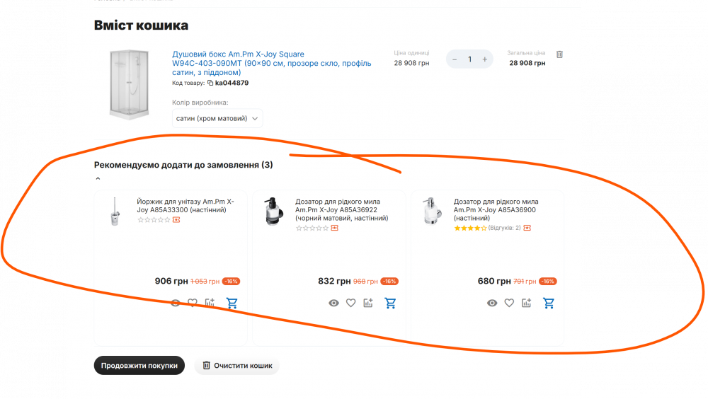Decrease shower box quantity

455,59
